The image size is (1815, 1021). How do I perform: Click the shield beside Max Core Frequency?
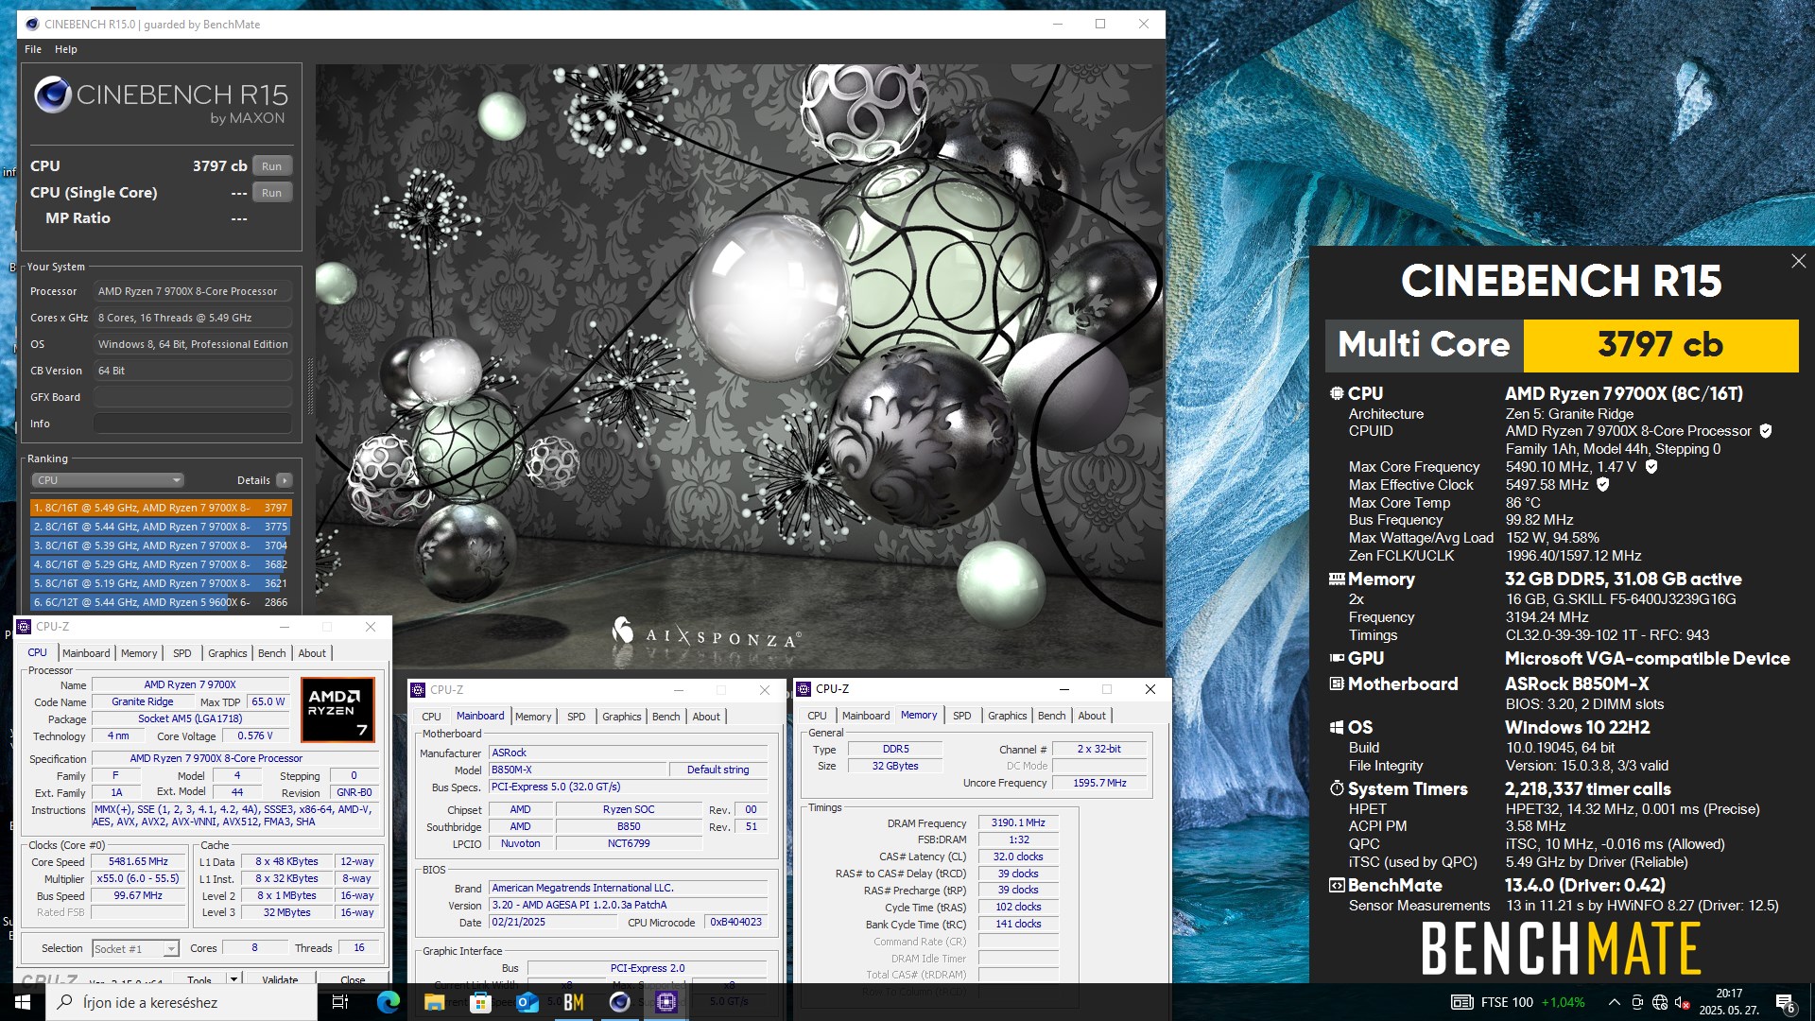1651,467
